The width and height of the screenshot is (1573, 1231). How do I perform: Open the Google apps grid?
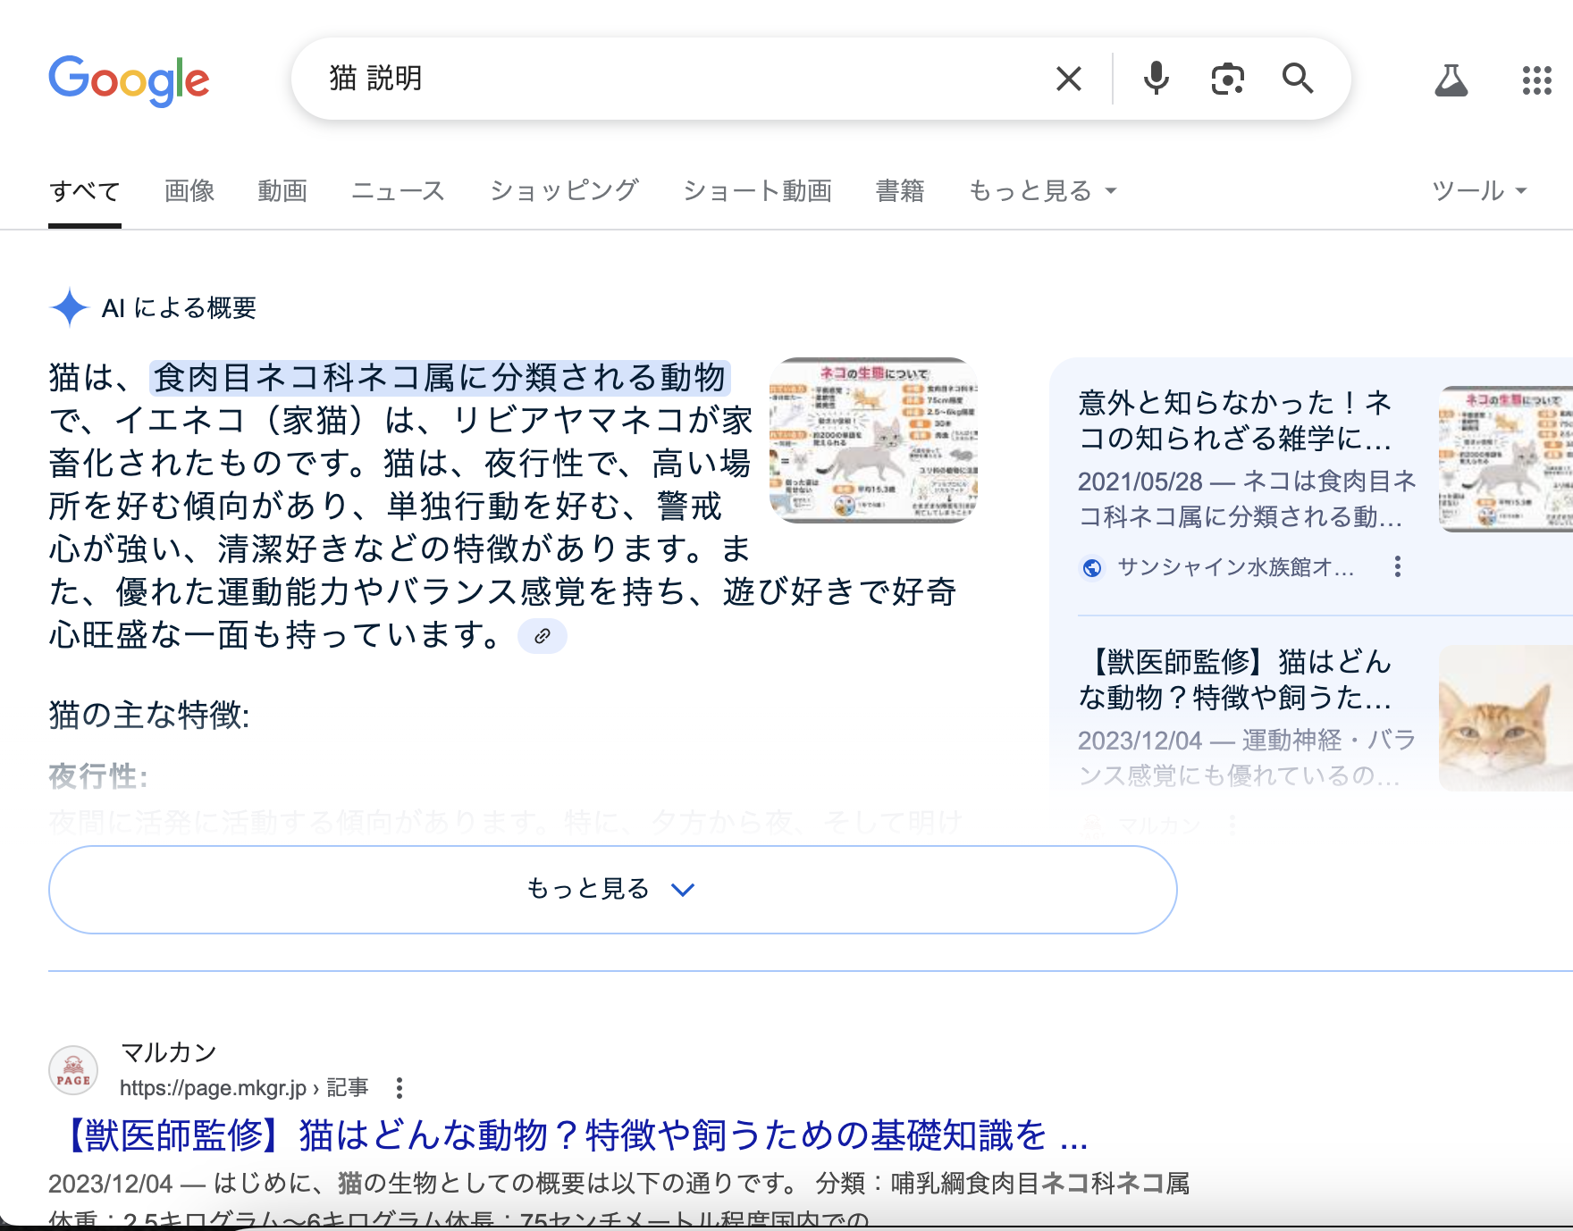pos(1537,80)
